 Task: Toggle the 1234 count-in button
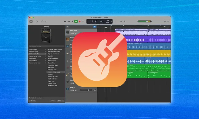click(x=121, y=21)
